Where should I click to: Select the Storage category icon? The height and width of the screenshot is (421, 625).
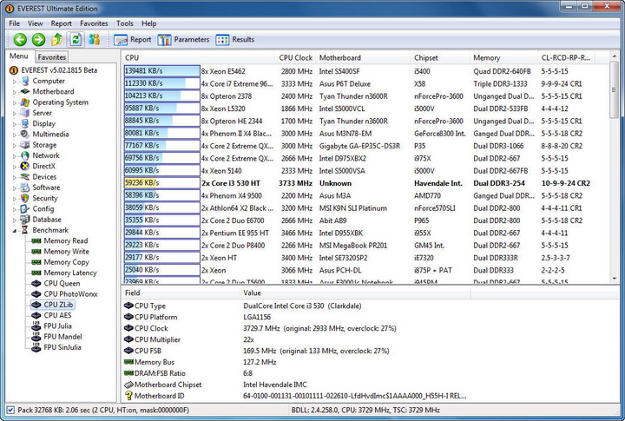click(25, 145)
